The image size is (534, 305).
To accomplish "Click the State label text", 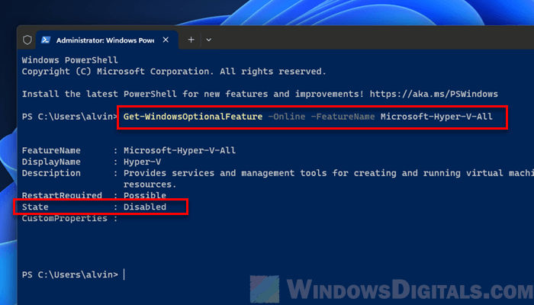I will point(35,207).
